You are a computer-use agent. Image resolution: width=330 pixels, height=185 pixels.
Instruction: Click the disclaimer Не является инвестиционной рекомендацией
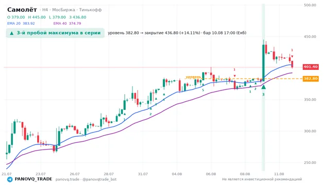(262, 179)
